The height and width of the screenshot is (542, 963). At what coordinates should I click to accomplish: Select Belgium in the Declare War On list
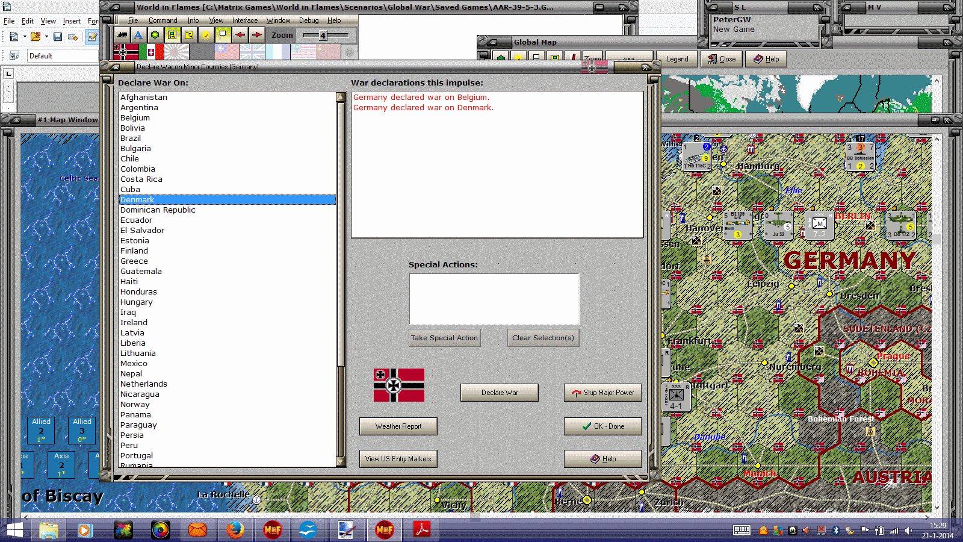click(x=228, y=118)
